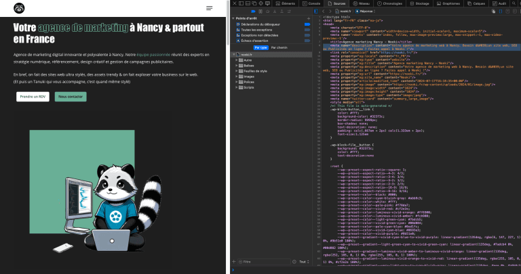Open the hamburger menu on the website
The image size is (521, 274).
210,8
